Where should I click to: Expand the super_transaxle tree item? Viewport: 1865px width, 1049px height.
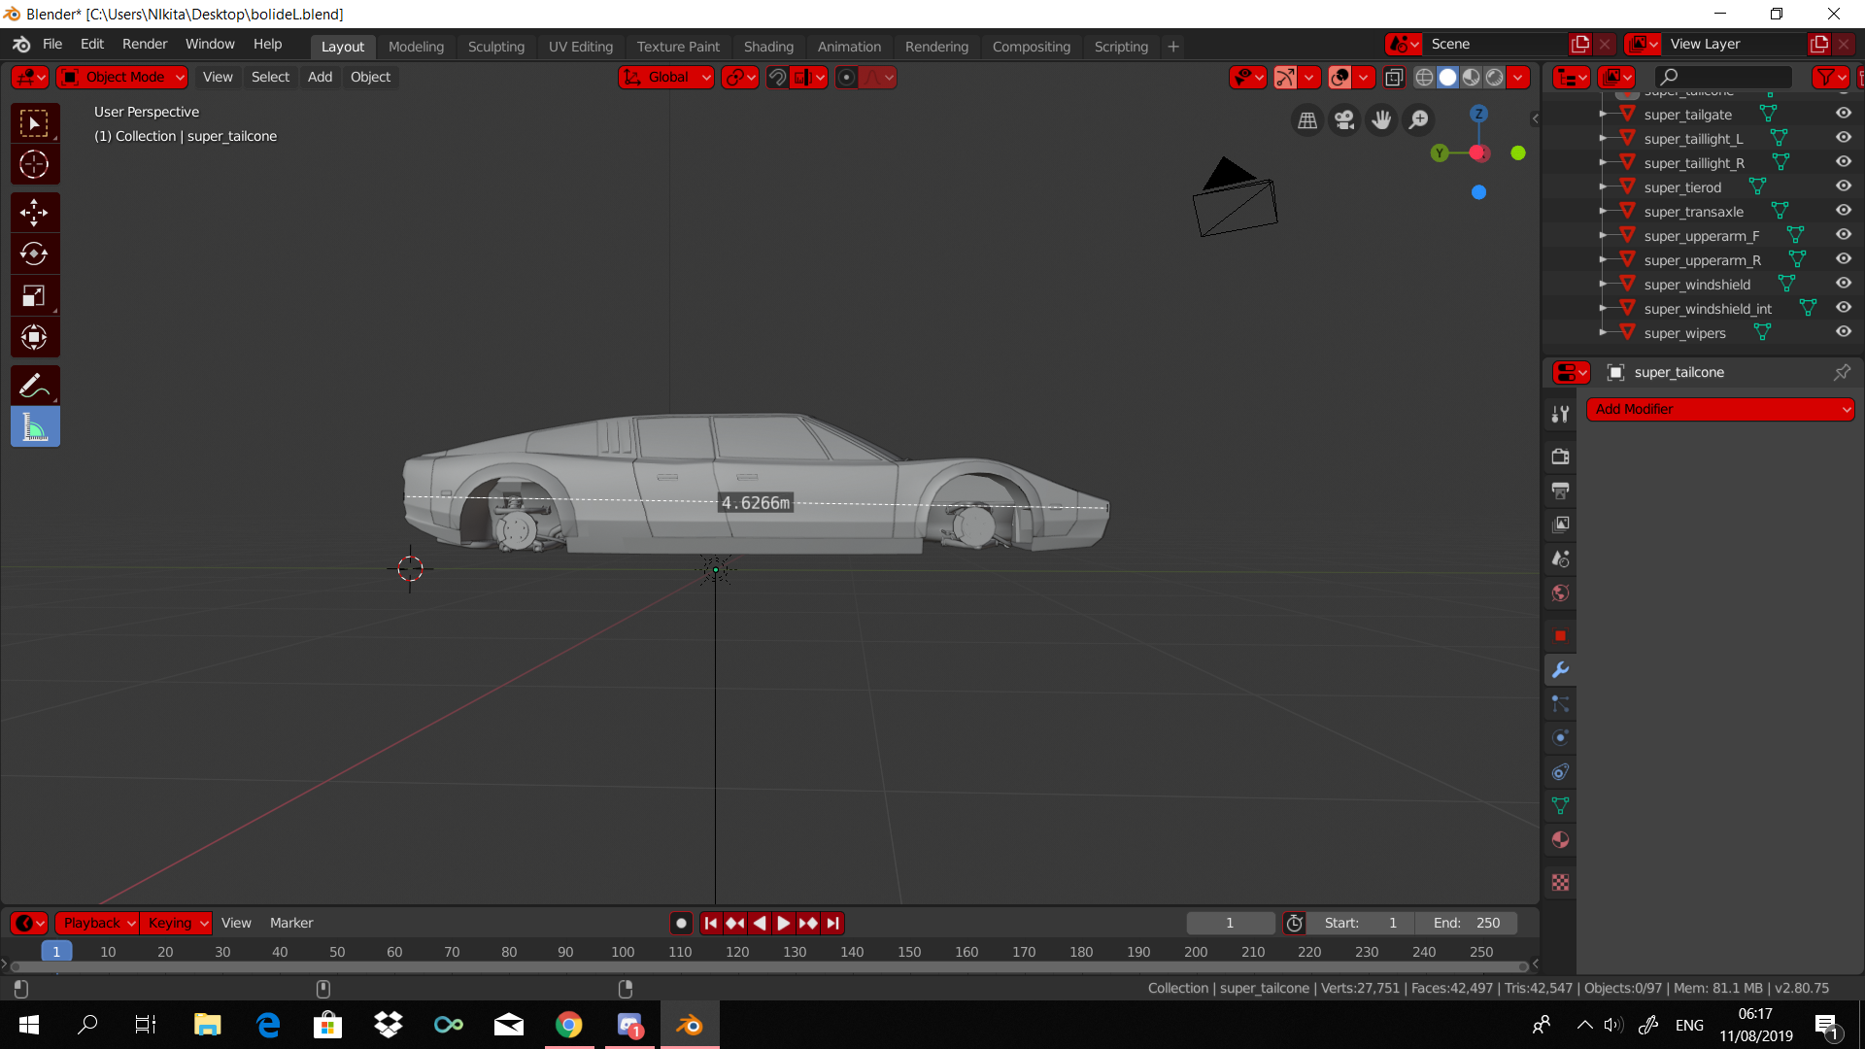(x=1603, y=211)
